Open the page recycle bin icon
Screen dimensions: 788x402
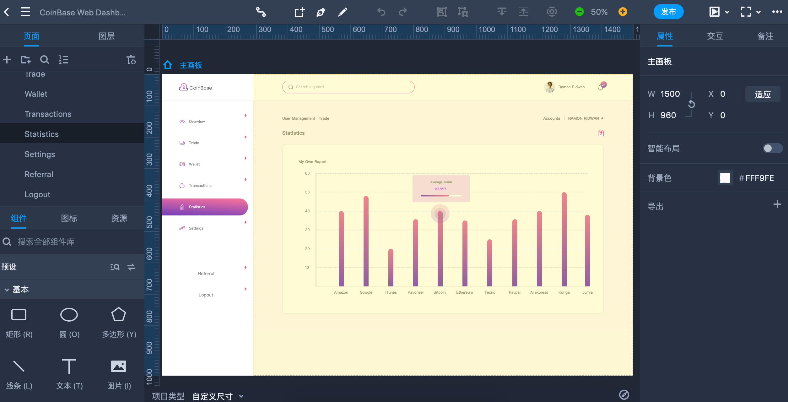pyautogui.click(x=131, y=60)
